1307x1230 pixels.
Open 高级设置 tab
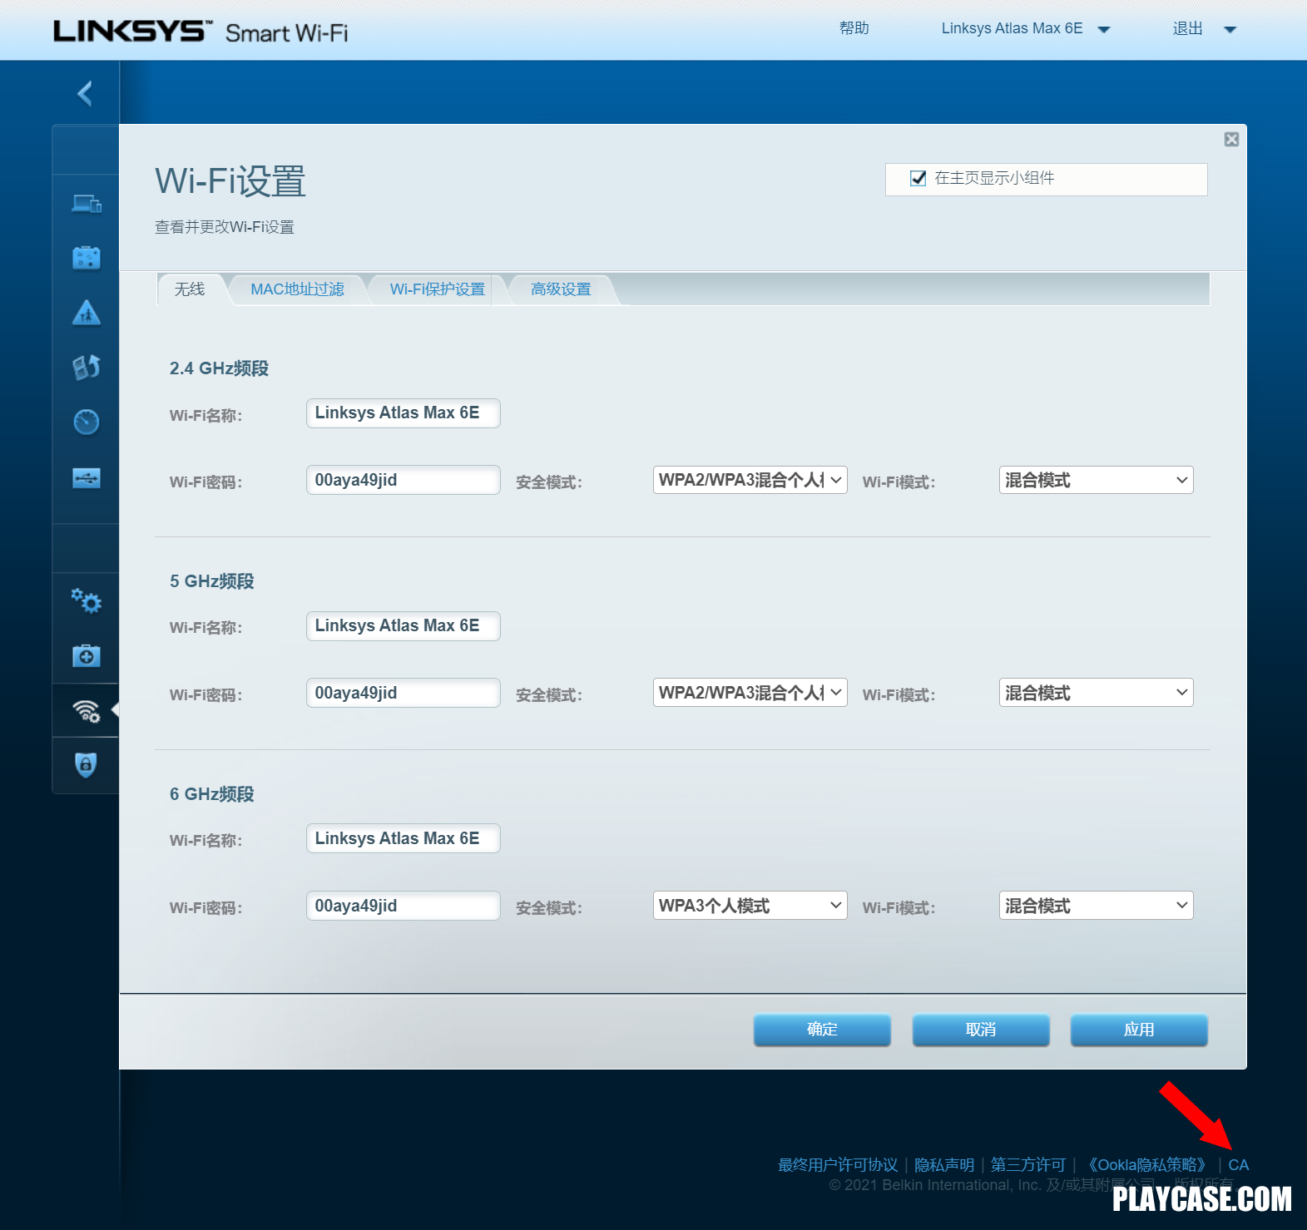[x=561, y=289]
